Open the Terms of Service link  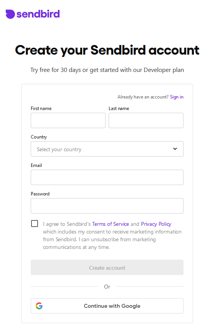click(x=111, y=224)
